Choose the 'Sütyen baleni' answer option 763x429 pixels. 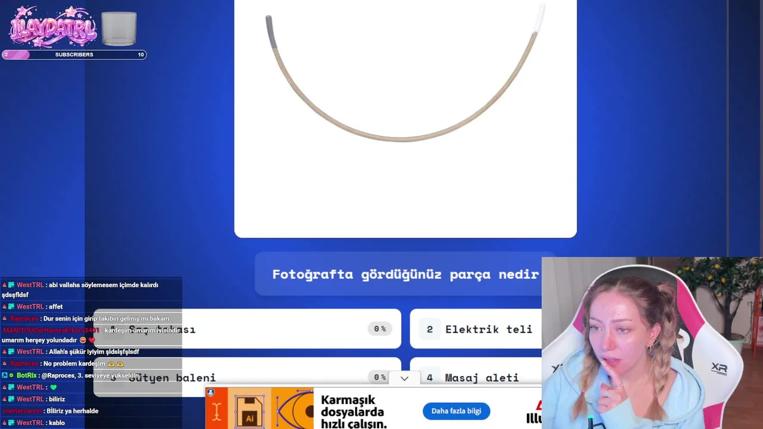(247, 376)
